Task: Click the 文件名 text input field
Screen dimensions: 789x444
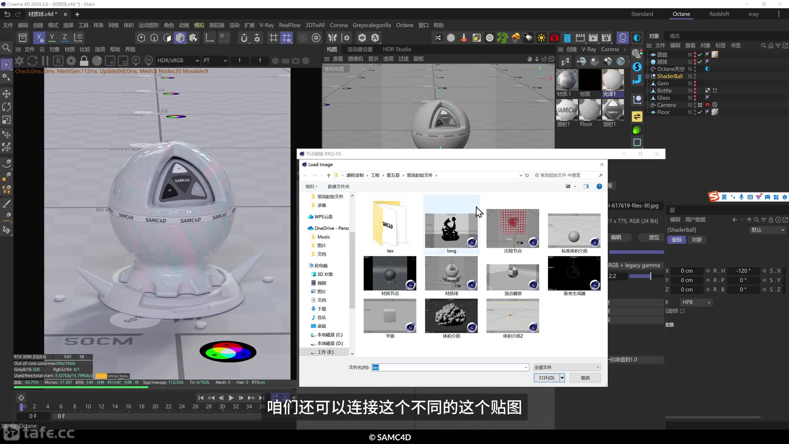Action: 447,367
